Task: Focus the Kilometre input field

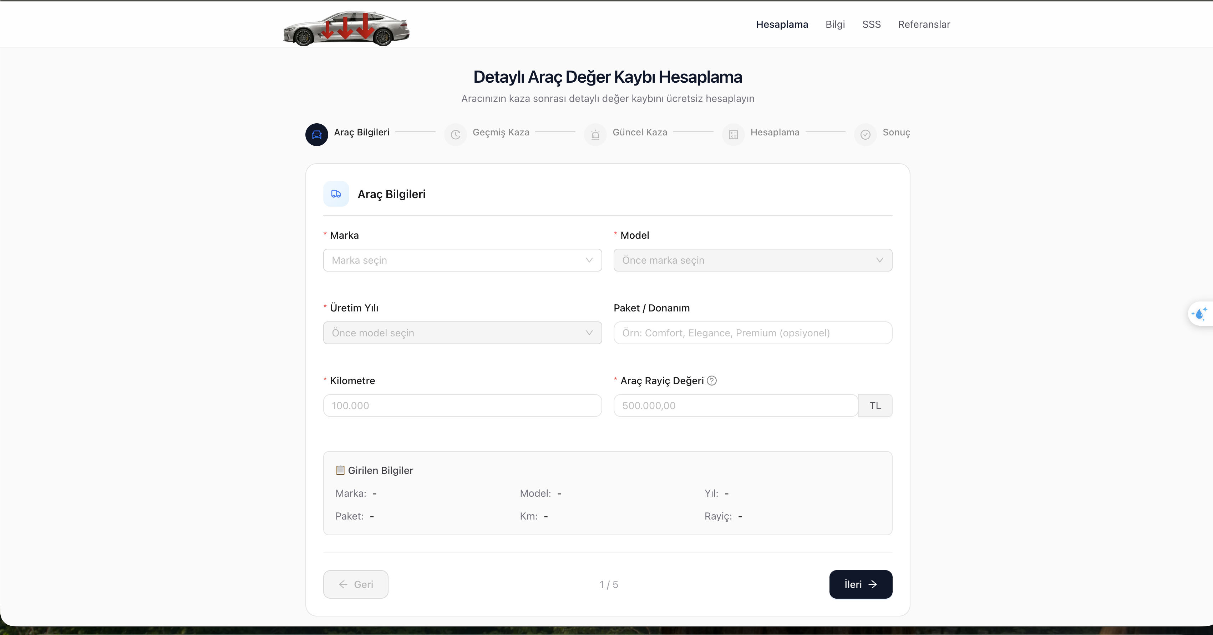Action: [462, 406]
